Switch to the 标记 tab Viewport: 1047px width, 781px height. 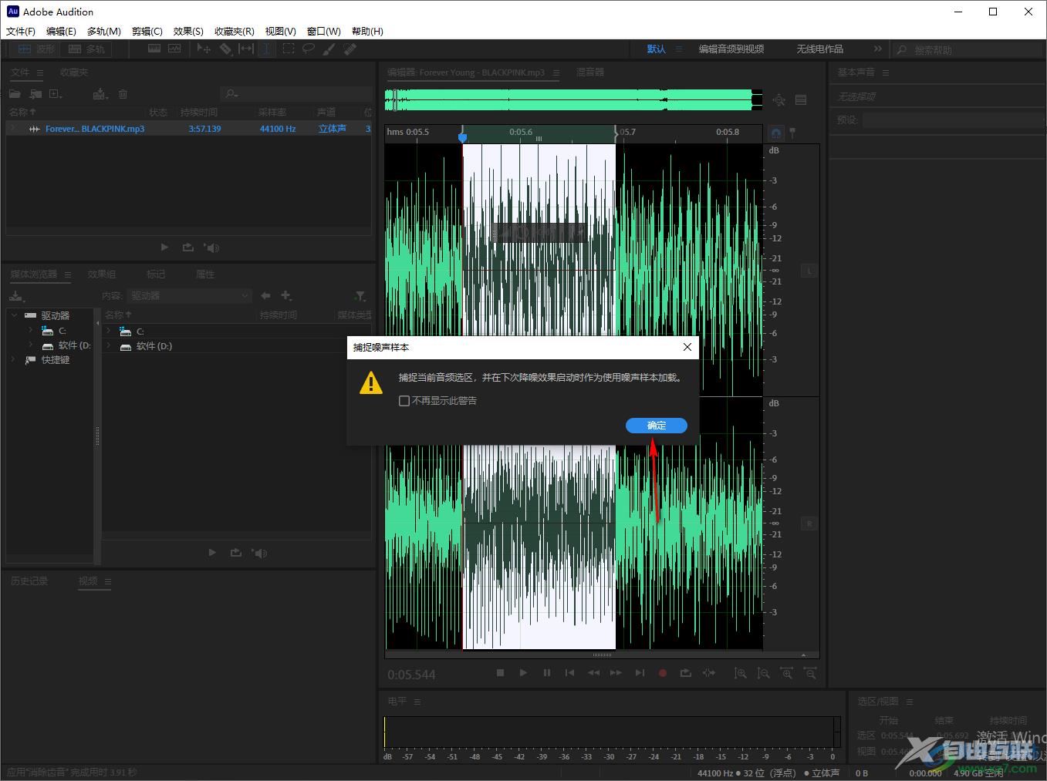(156, 274)
